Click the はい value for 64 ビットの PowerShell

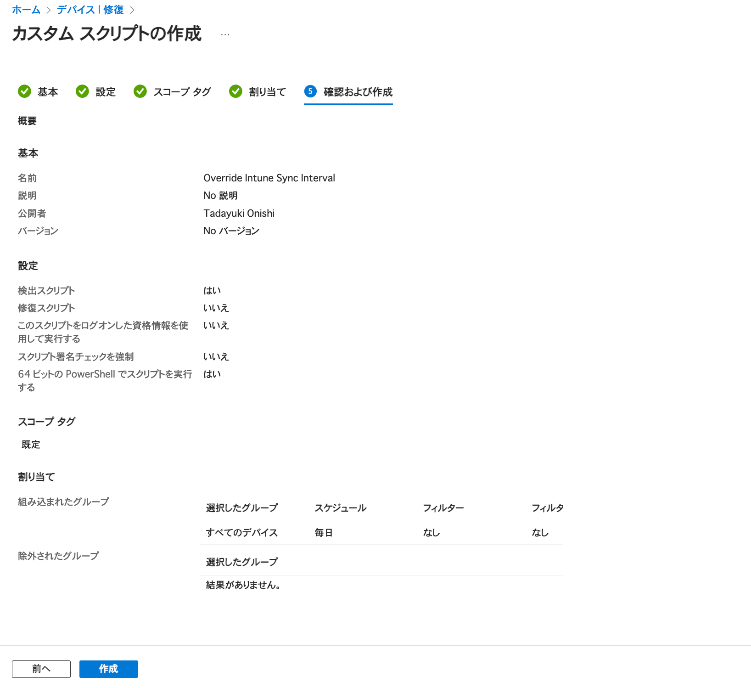pos(212,374)
